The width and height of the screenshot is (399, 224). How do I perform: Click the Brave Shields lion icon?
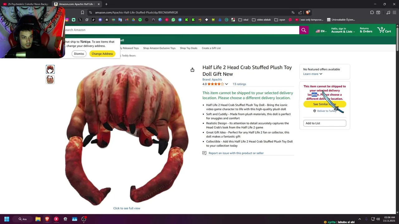pos(308,12)
